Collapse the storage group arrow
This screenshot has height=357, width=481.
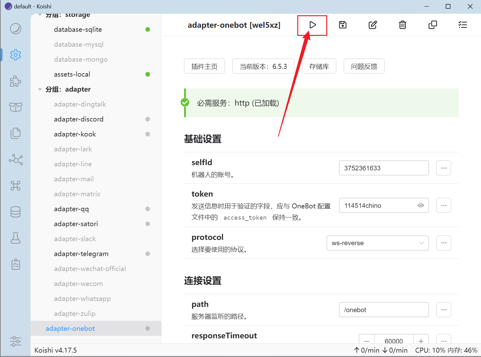tap(40, 15)
